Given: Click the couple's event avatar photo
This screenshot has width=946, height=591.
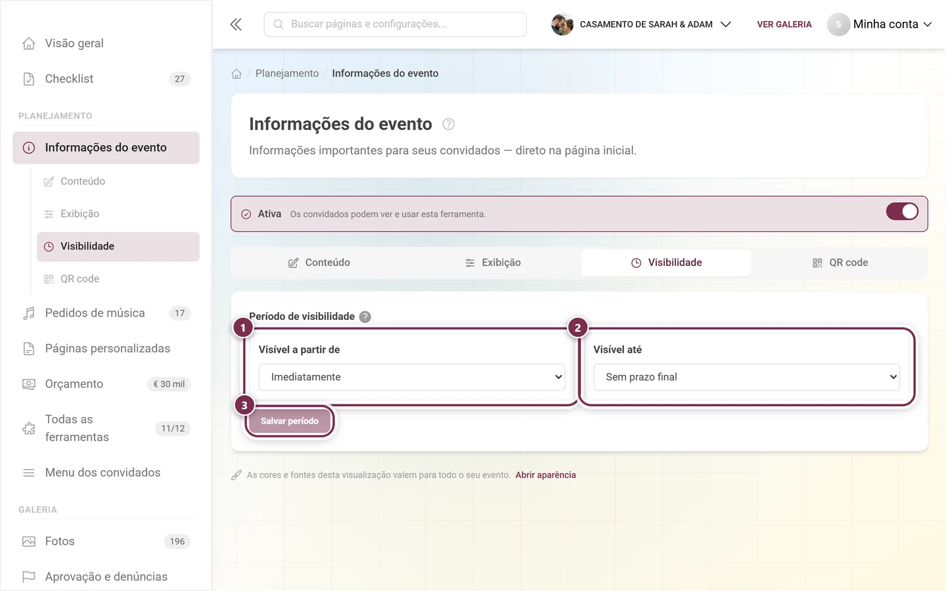Looking at the screenshot, I should pos(562,24).
